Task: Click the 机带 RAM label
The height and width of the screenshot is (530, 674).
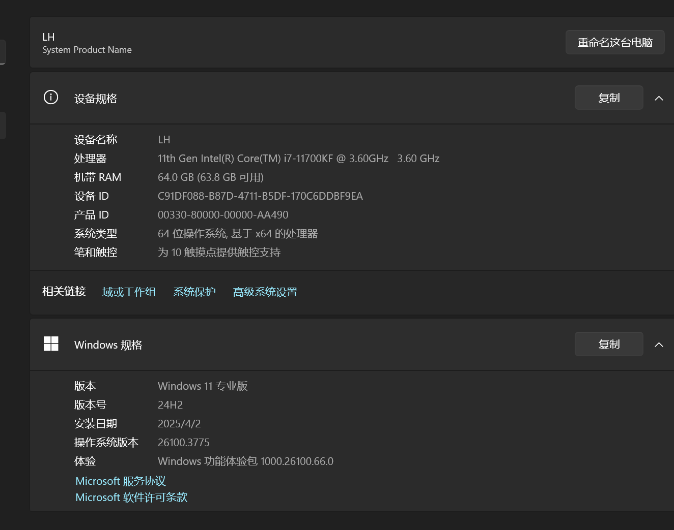Action: click(x=98, y=177)
